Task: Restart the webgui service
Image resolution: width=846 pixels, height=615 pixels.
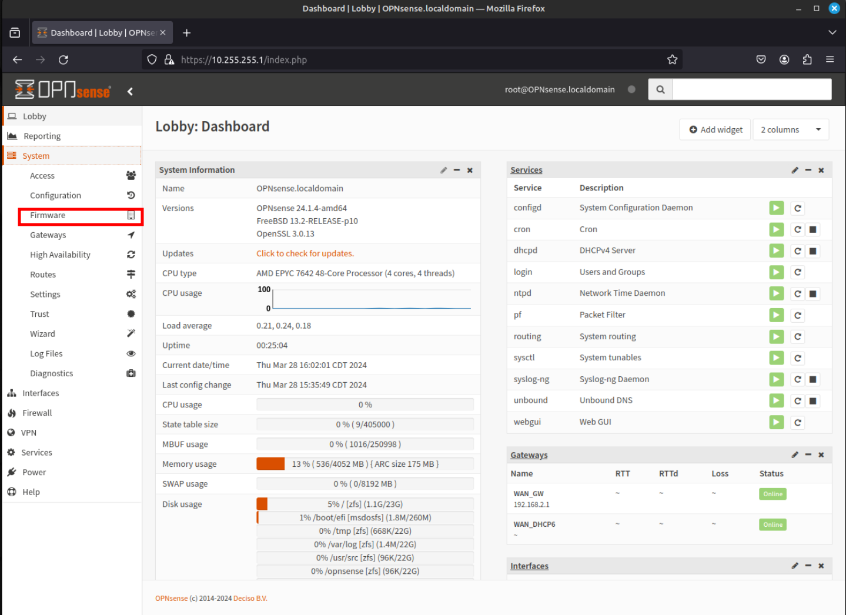Action: pos(798,422)
